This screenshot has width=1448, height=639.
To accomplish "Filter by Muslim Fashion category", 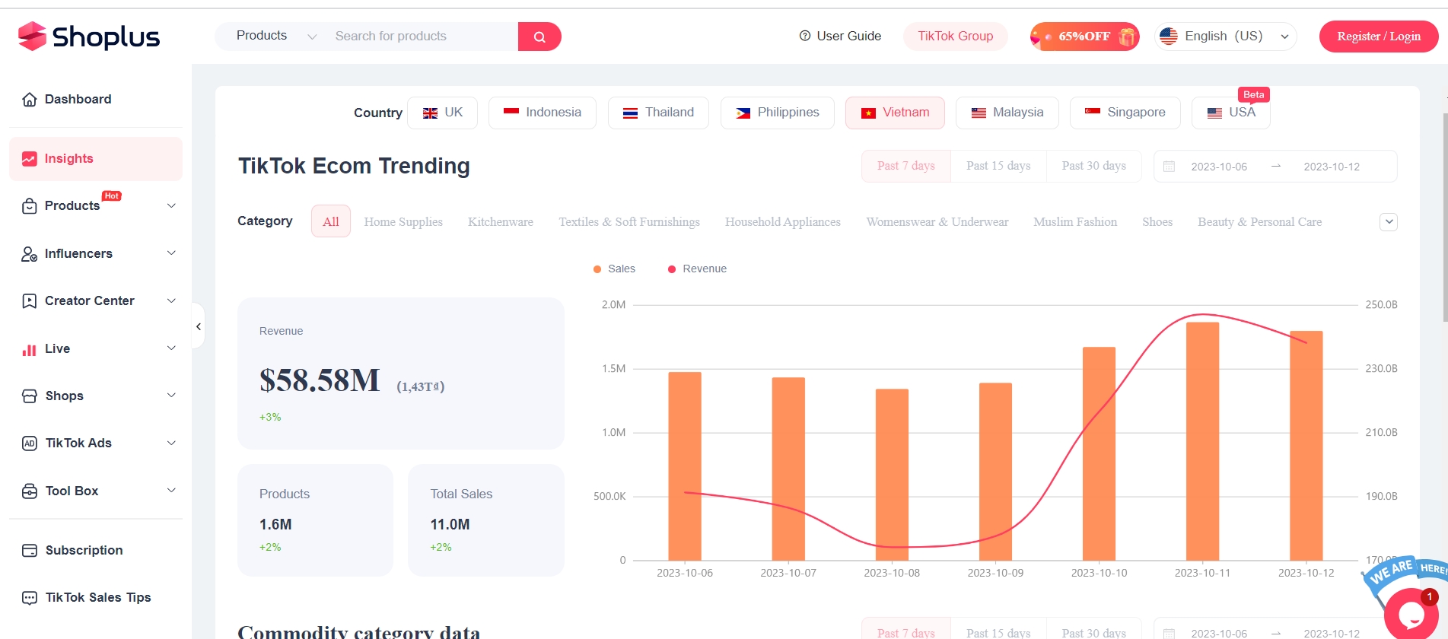I will [x=1075, y=221].
